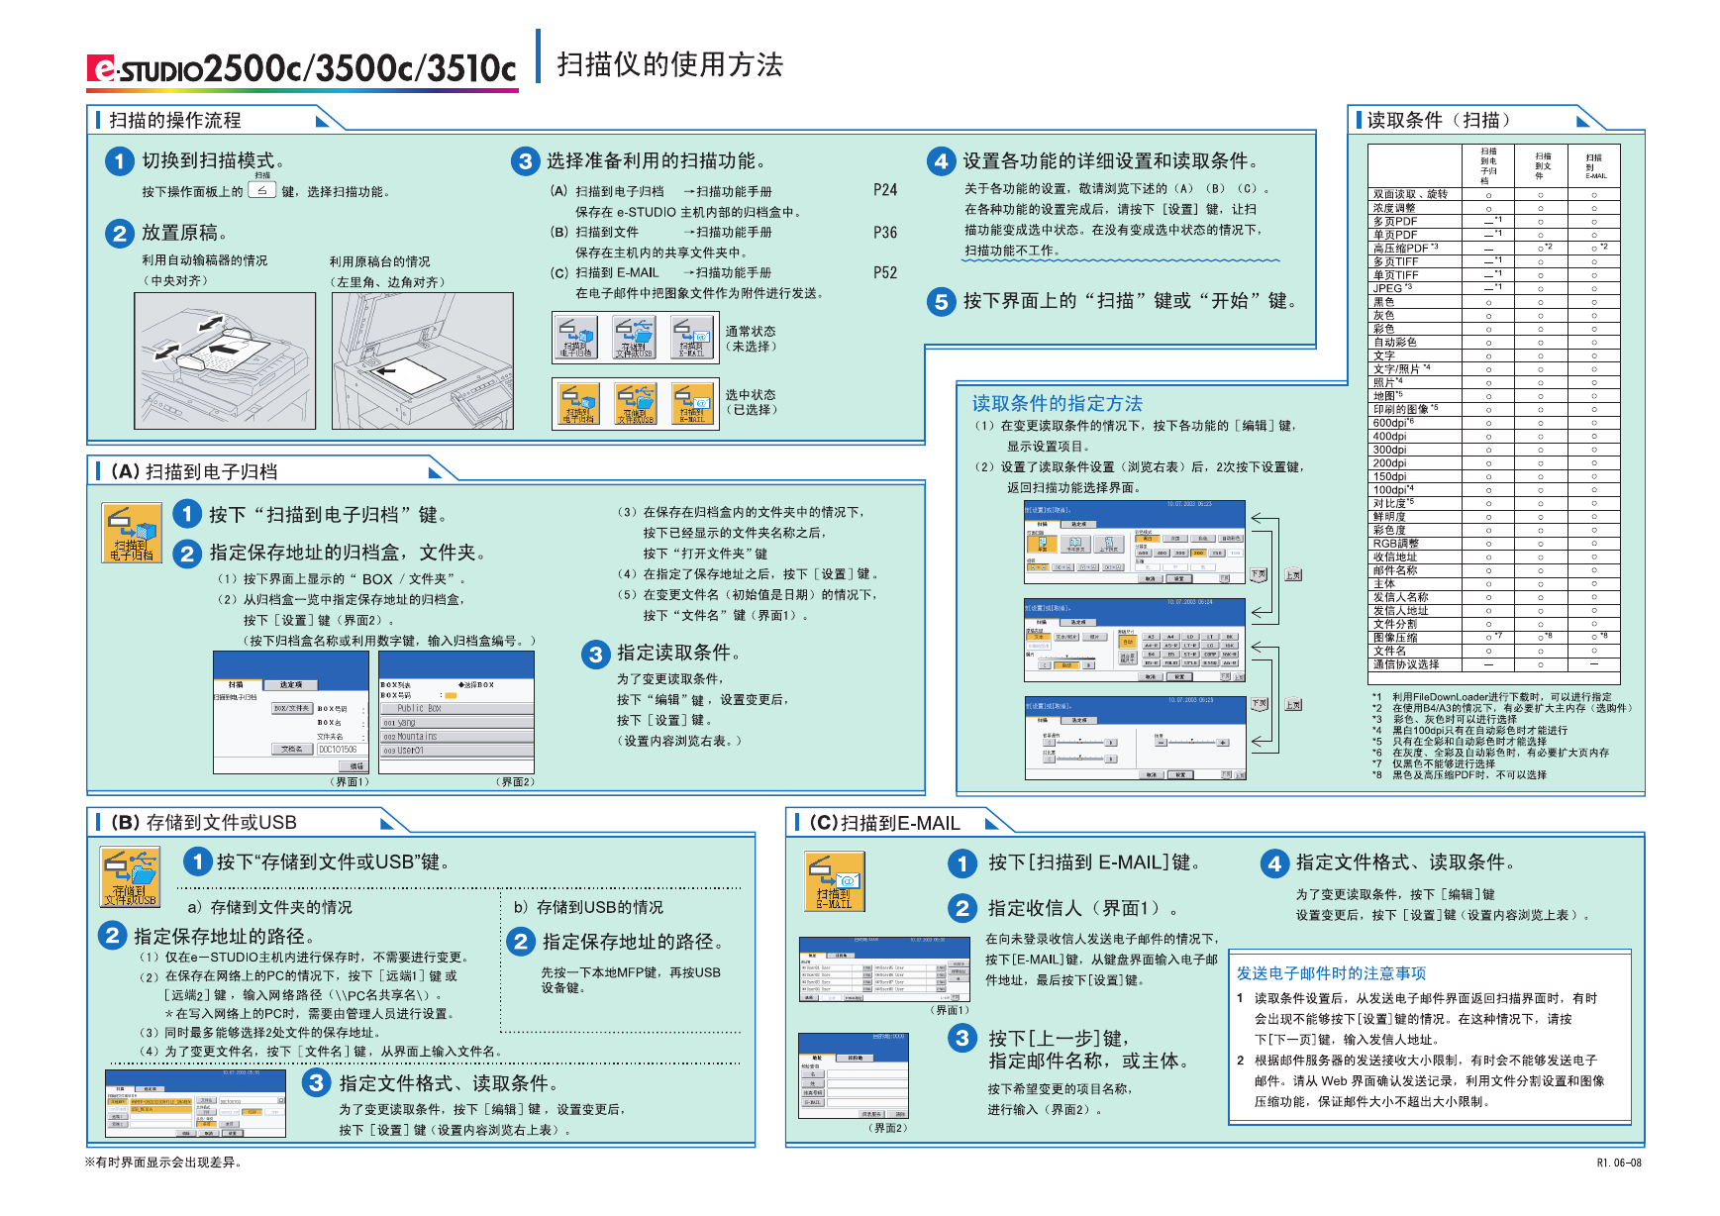
Task: Click the 读取条件(扫描) section header
Action: point(1439,120)
